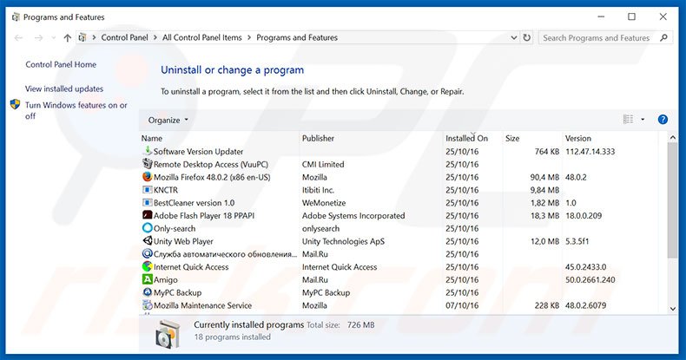Open Control Panel Home link
Image resolution: width=686 pixels, height=360 pixels.
[x=61, y=65]
